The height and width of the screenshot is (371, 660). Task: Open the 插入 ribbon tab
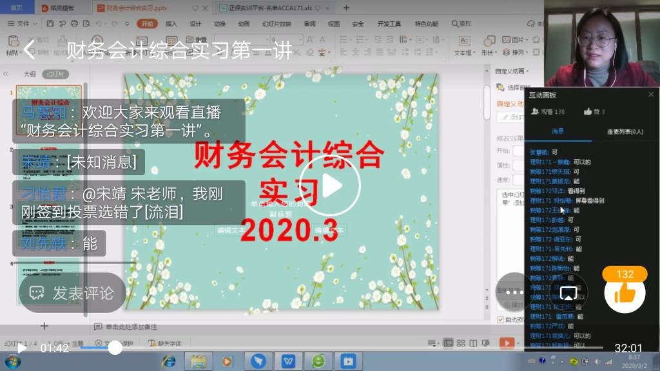coord(171,24)
